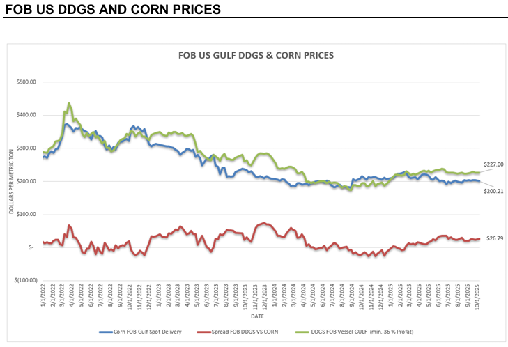This screenshot has width=508, height=347.
Task: Click the $(100.00) y-axis label
Action: 25,280
